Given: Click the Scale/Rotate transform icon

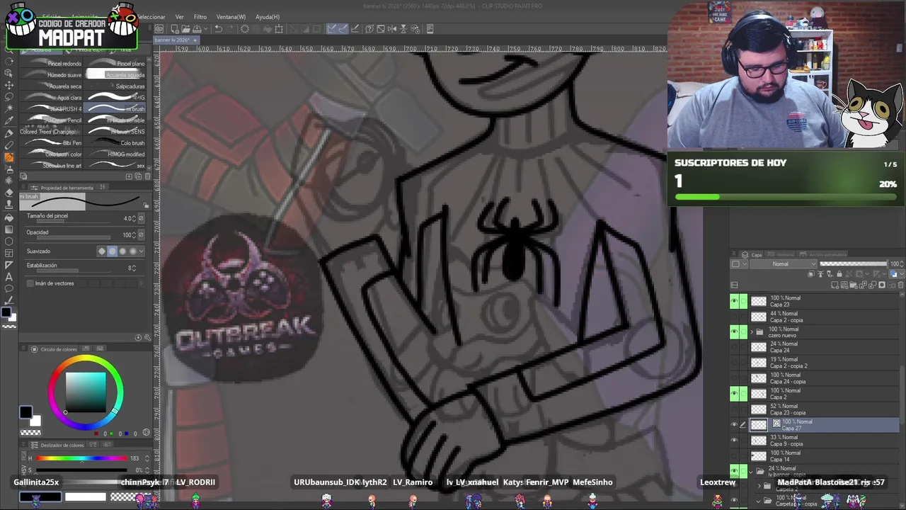Looking at the screenshot, I should (x=279, y=29).
